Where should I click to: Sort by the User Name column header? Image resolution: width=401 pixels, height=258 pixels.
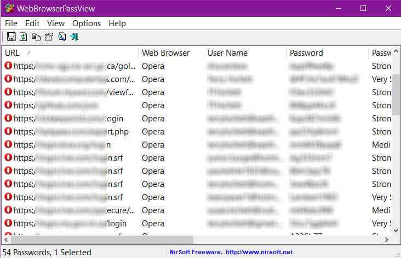[x=245, y=53]
